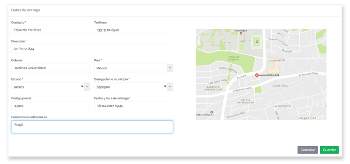Viewport: 350px width, 164px height.
Task: Click the PATRIA UNIVERSIDAD map label
Action: coord(245,101)
